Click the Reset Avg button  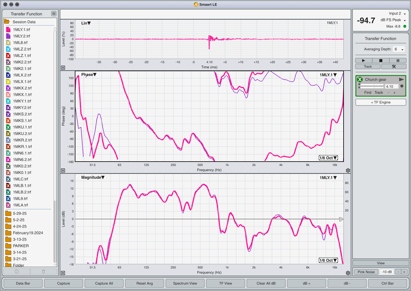(145, 283)
